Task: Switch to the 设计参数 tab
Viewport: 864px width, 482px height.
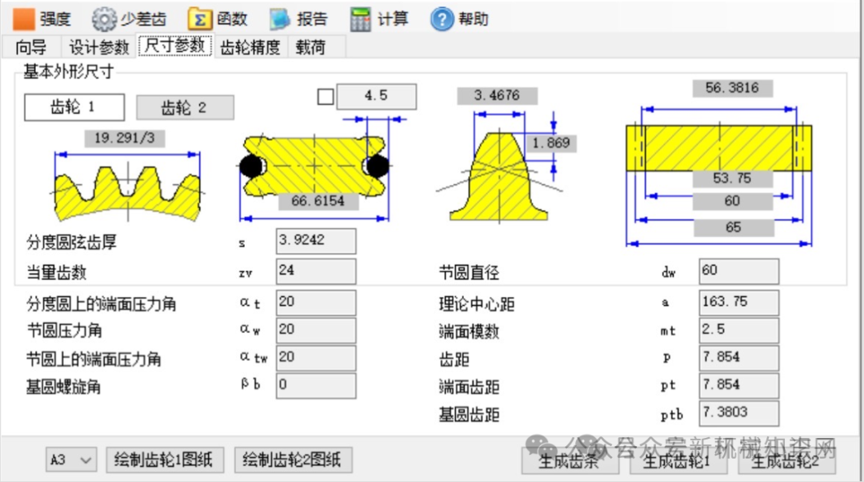Action: [x=98, y=47]
